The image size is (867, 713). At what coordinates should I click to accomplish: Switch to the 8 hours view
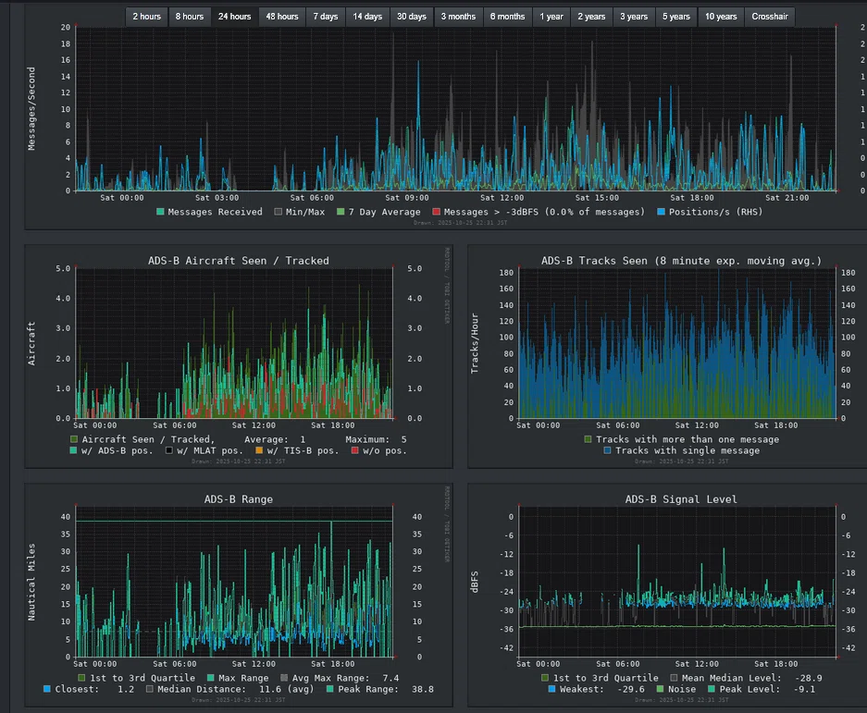tap(190, 17)
